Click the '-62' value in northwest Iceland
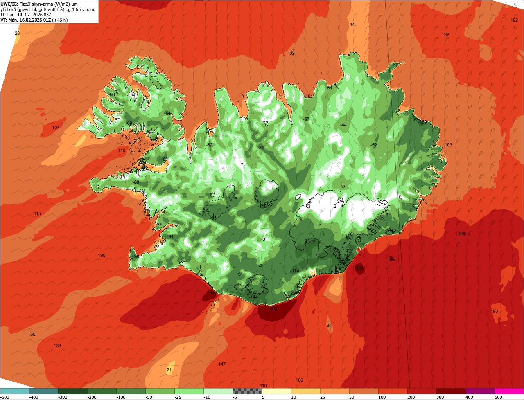This screenshot has width=524, height=400. pos(209,145)
